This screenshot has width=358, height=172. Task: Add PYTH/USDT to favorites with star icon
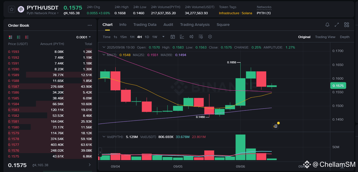pos(12,9)
